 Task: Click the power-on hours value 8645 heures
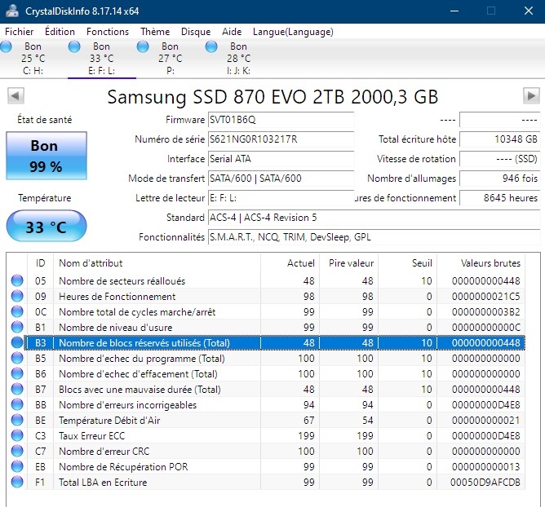click(x=500, y=198)
